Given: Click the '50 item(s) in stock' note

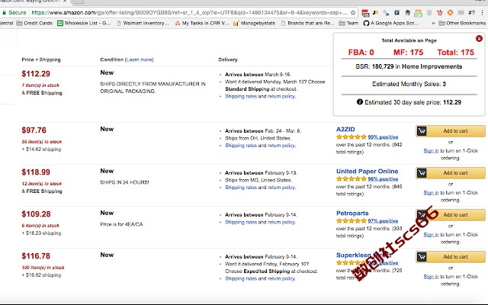Looking at the screenshot, I should (x=42, y=142).
